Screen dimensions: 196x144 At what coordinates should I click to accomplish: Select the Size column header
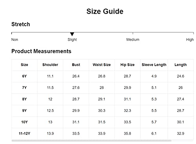24,65
